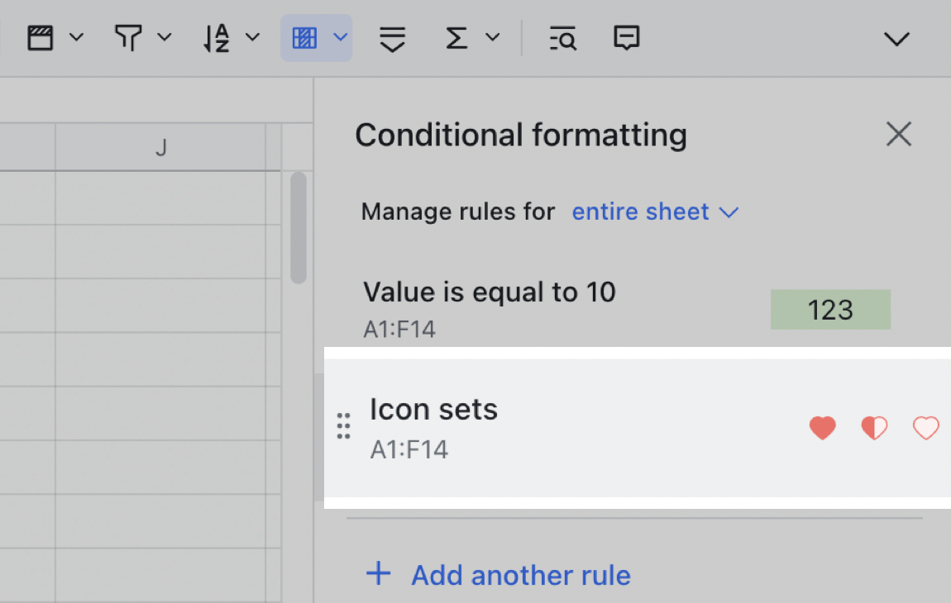Expand the sum function dropdown arrow
The width and height of the screenshot is (951, 603).
493,37
